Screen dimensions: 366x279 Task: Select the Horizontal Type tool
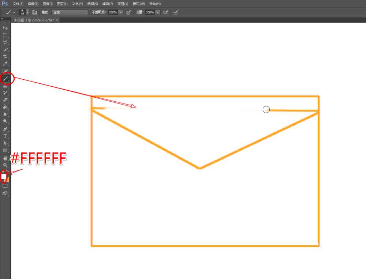click(x=5, y=136)
